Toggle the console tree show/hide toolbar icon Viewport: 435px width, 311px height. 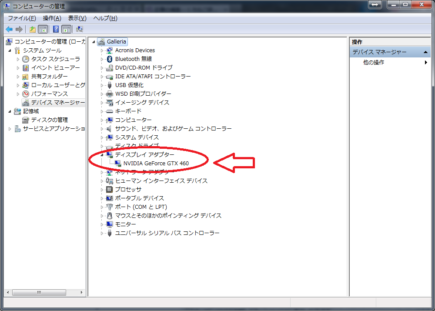(43, 29)
